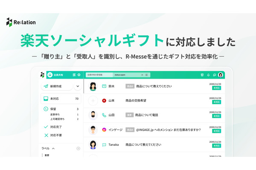The width and height of the screenshot is (256, 170).
Task: Click the 70 unread count beside 未対応
Action: click(x=77, y=99)
